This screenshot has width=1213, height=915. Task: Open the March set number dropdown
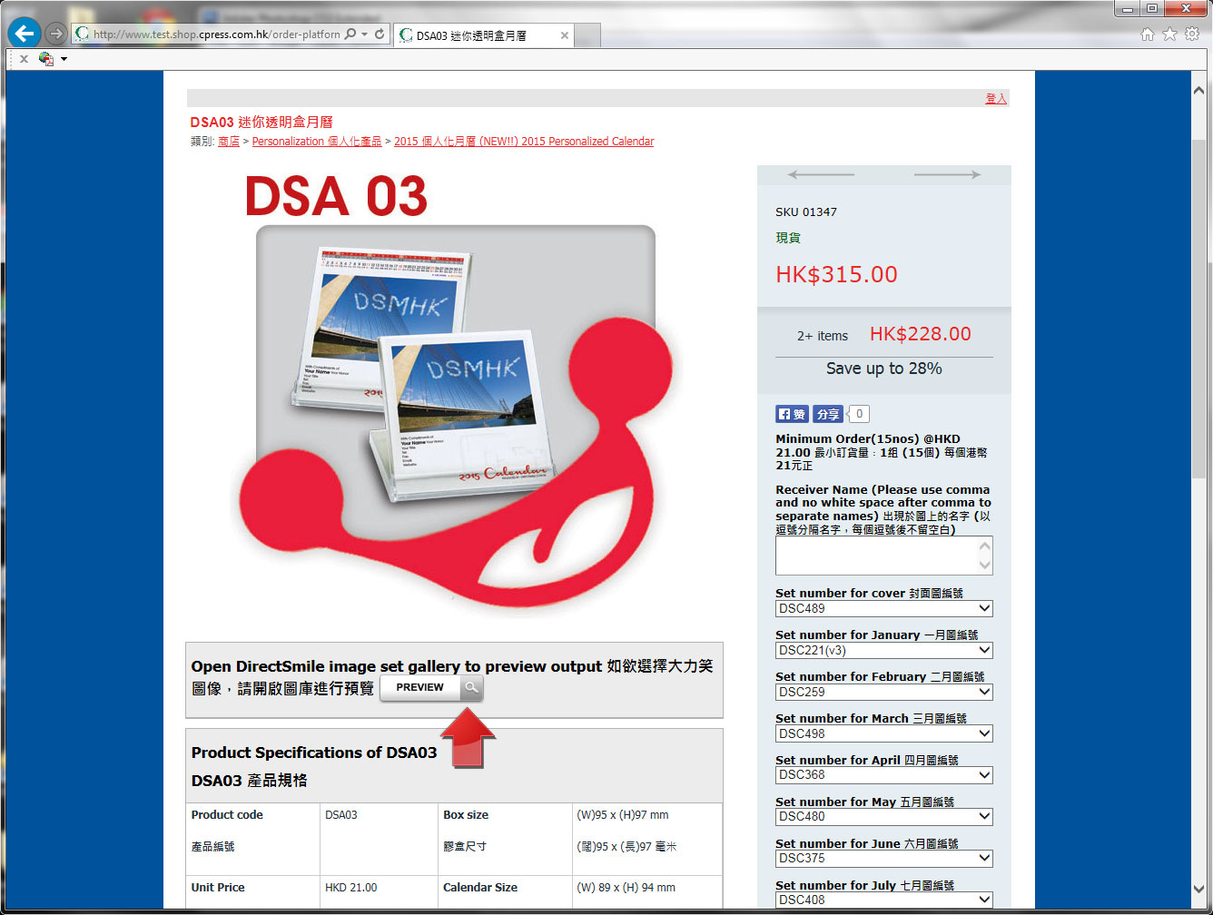click(883, 733)
